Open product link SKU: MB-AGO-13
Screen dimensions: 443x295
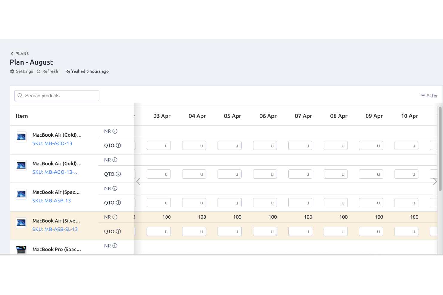click(52, 143)
